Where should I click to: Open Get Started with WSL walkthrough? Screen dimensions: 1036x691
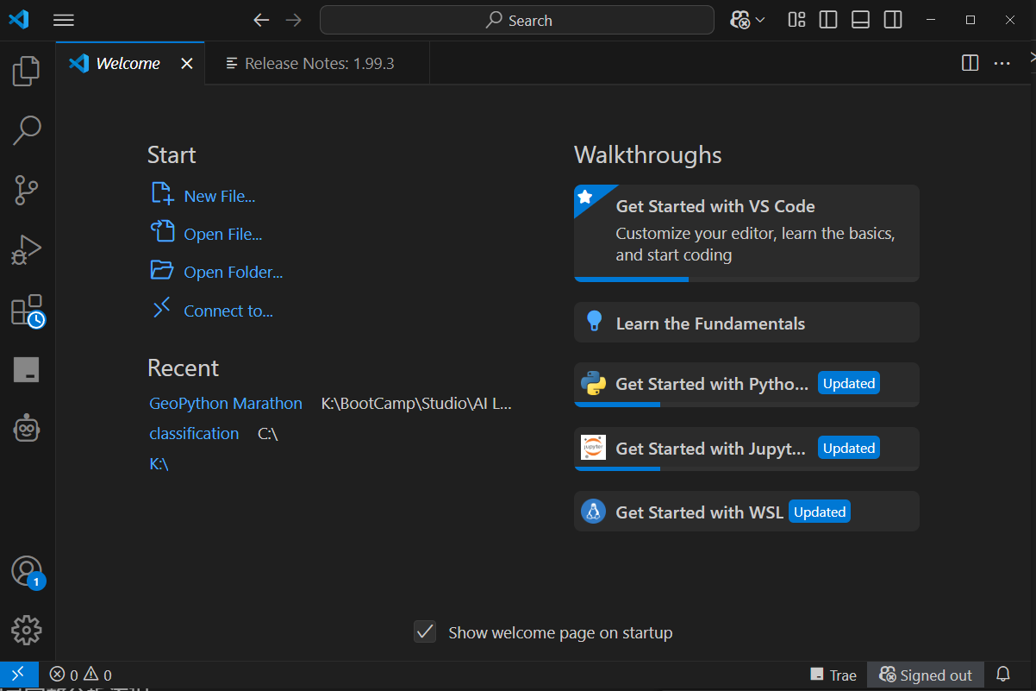[x=746, y=512]
